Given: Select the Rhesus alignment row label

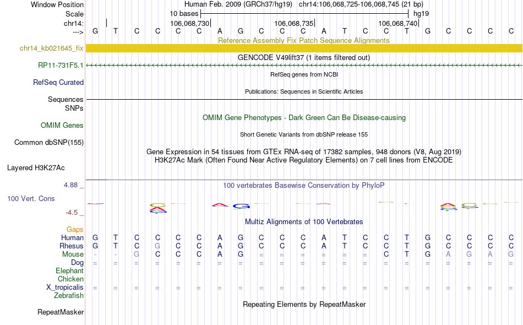Looking at the screenshot, I should click(72, 246).
